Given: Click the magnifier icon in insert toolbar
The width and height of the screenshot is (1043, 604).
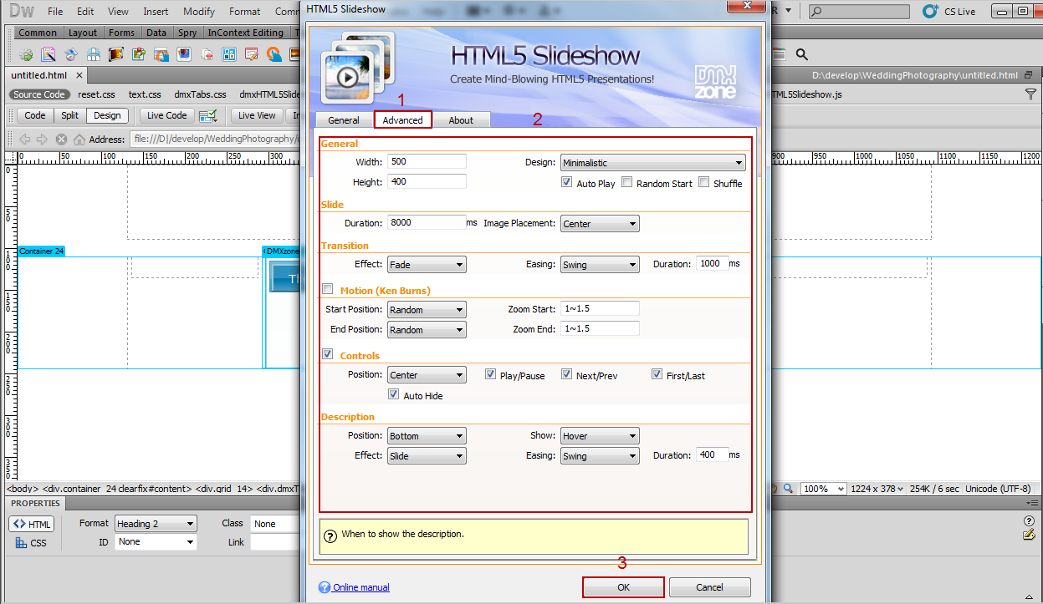Looking at the screenshot, I should point(801,54).
